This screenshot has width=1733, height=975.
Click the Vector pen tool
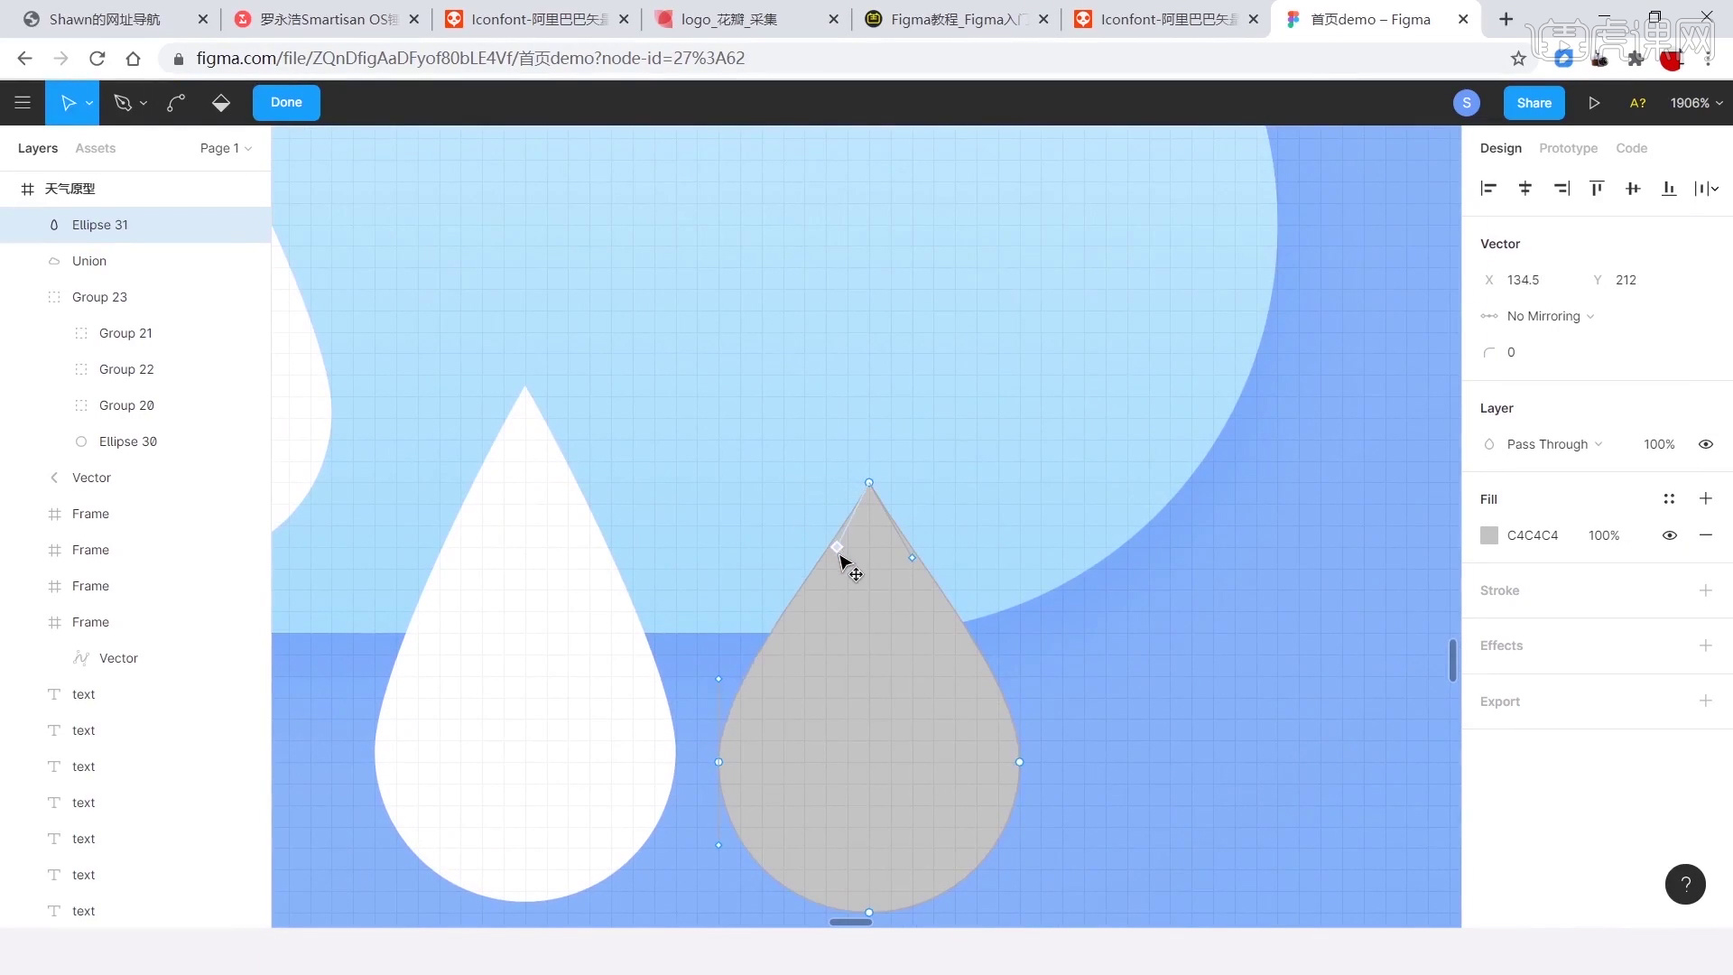click(x=123, y=102)
